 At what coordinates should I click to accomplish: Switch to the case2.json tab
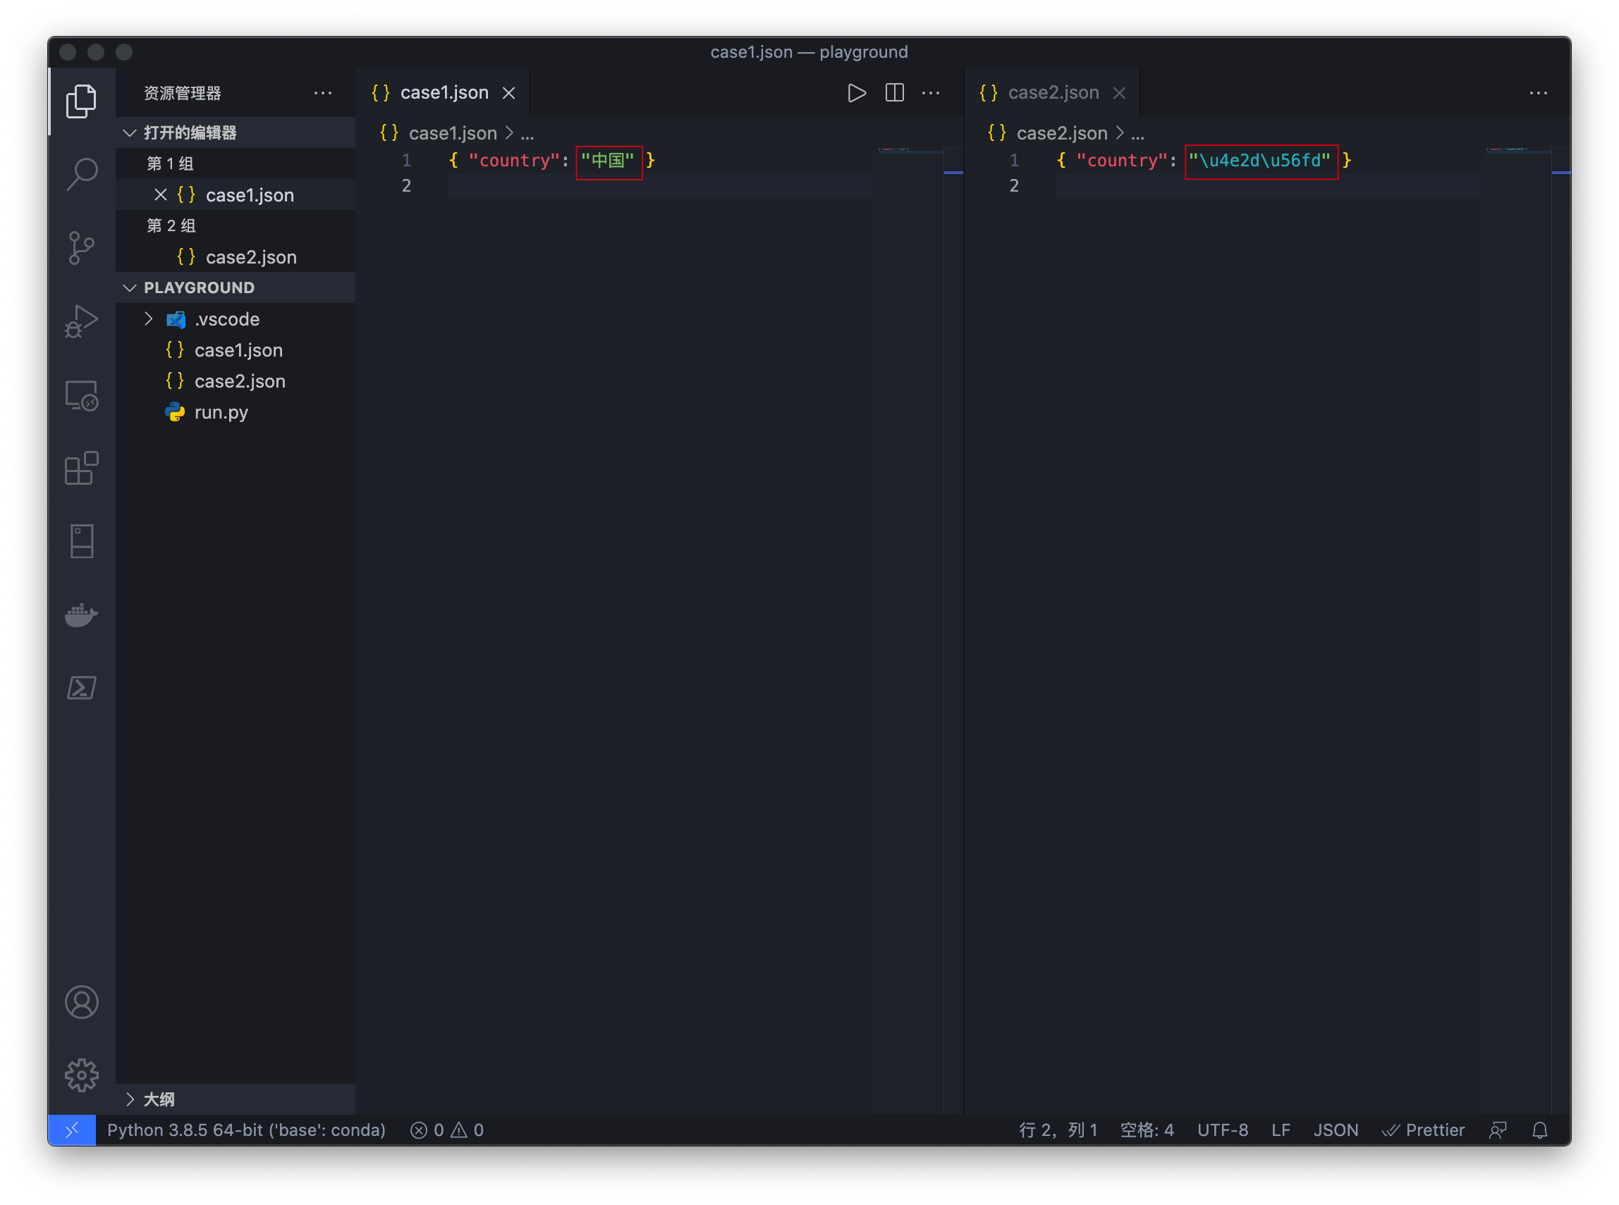pos(1051,92)
